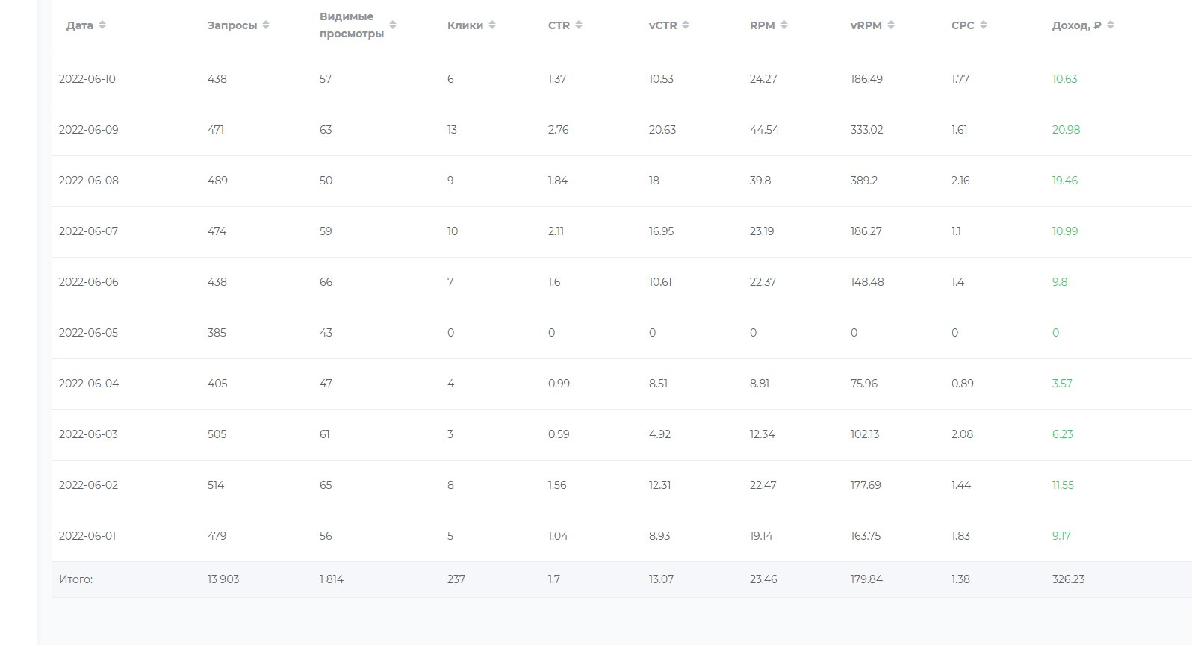Click the sort arrows next to CPC
The width and height of the screenshot is (1192, 645).
tap(984, 25)
